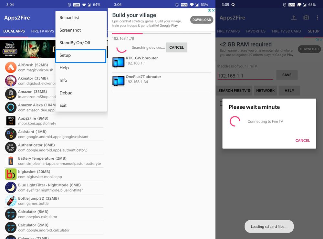Select Reload list from menu
This screenshot has width=323, height=239.
pyautogui.click(x=81, y=18)
